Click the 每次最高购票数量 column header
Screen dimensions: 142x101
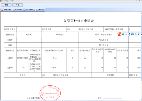click(110, 50)
